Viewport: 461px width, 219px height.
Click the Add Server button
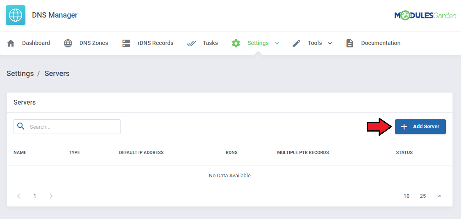point(420,127)
